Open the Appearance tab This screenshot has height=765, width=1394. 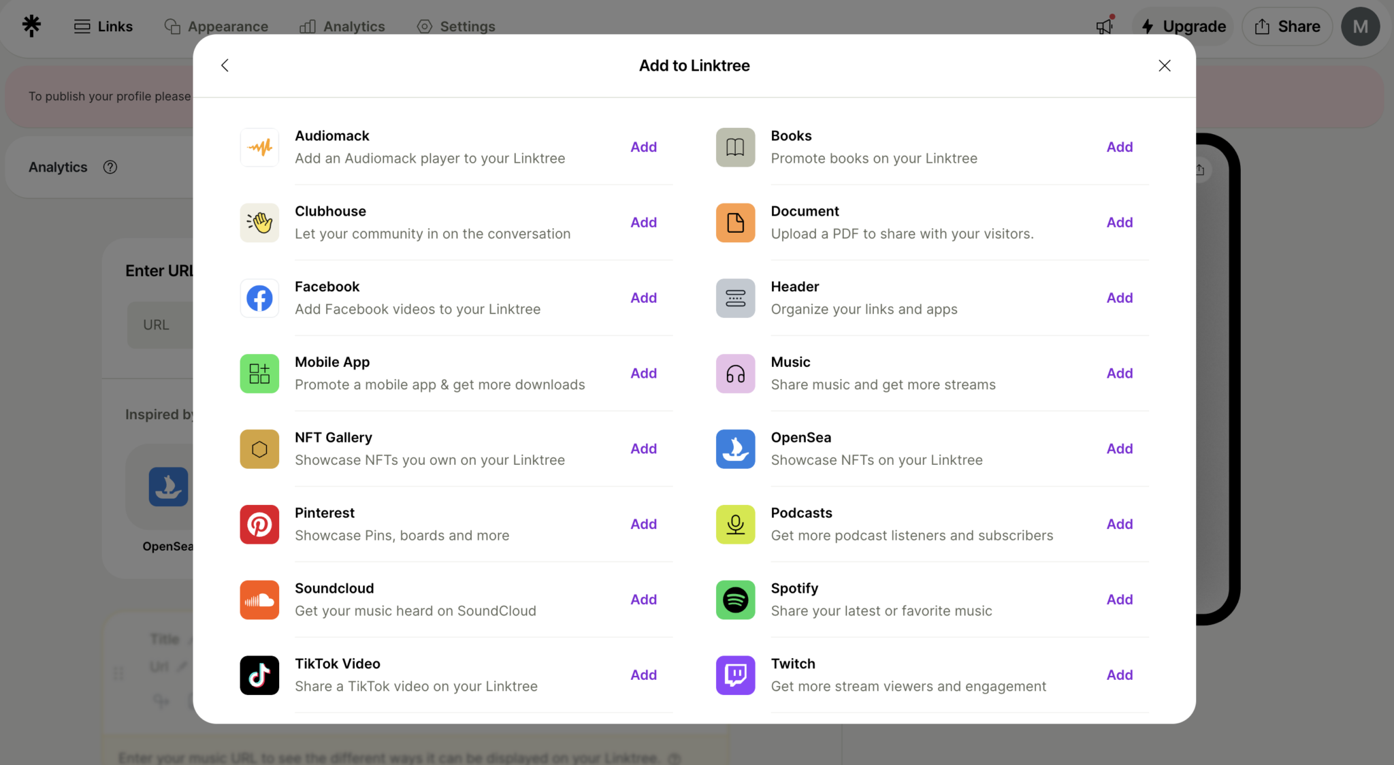coord(216,27)
